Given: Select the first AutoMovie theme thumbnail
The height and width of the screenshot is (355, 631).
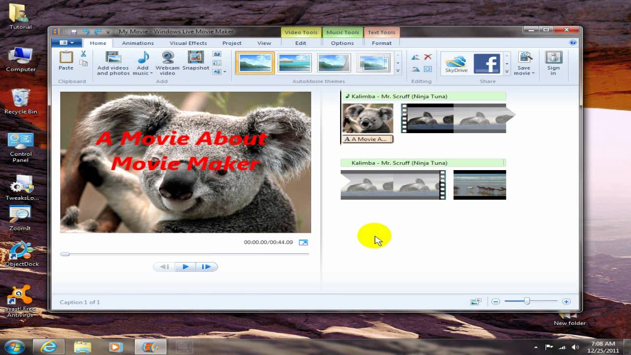Looking at the screenshot, I should click(x=255, y=63).
